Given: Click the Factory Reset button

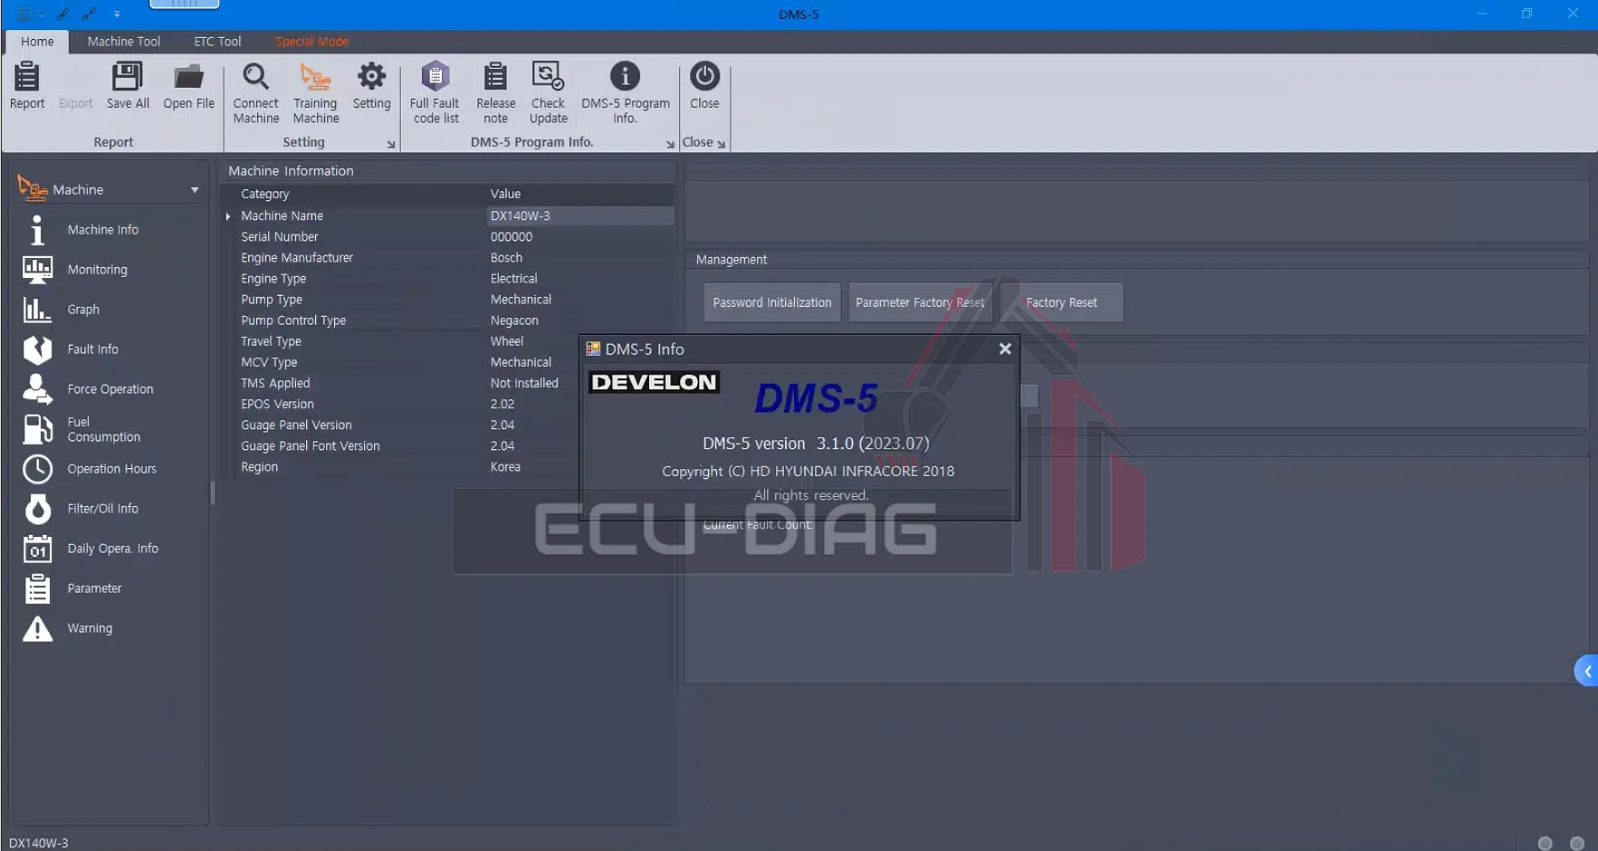Looking at the screenshot, I should 1061,302.
